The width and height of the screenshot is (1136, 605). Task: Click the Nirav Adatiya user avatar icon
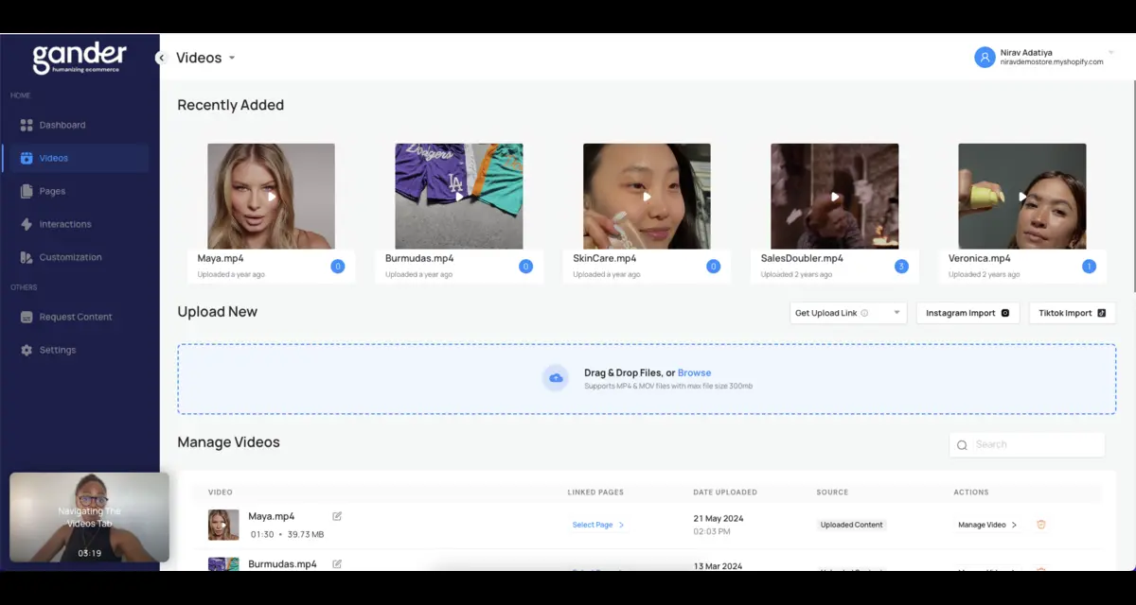pos(985,58)
